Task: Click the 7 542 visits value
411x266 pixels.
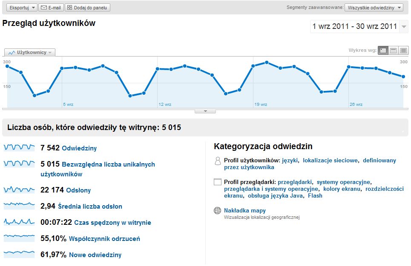Action: click(50, 148)
